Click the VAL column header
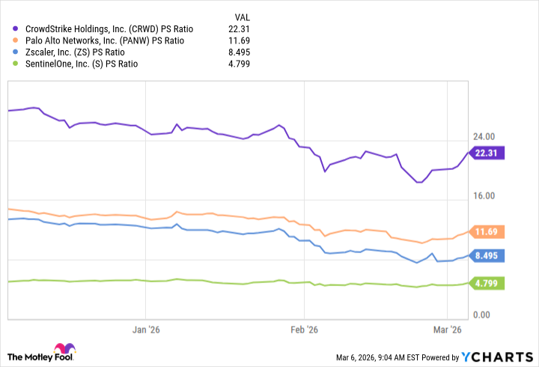539x367 pixels. tap(242, 16)
